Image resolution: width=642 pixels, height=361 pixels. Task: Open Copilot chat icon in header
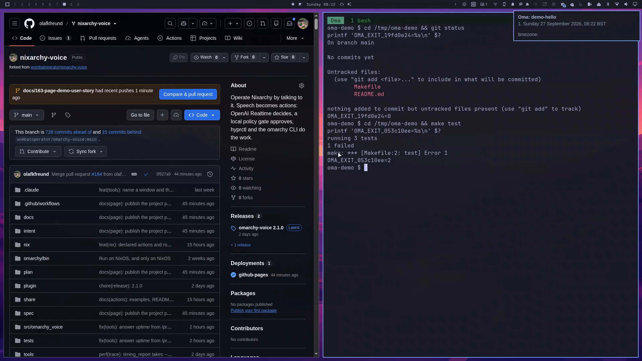(184, 23)
